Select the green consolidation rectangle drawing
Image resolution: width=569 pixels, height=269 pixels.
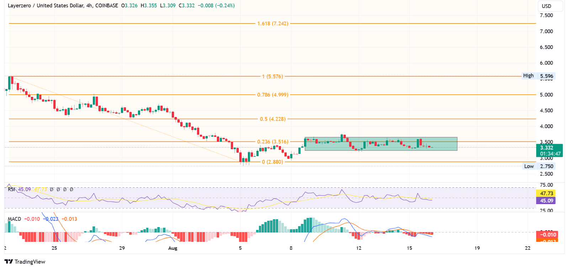(381, 144)
